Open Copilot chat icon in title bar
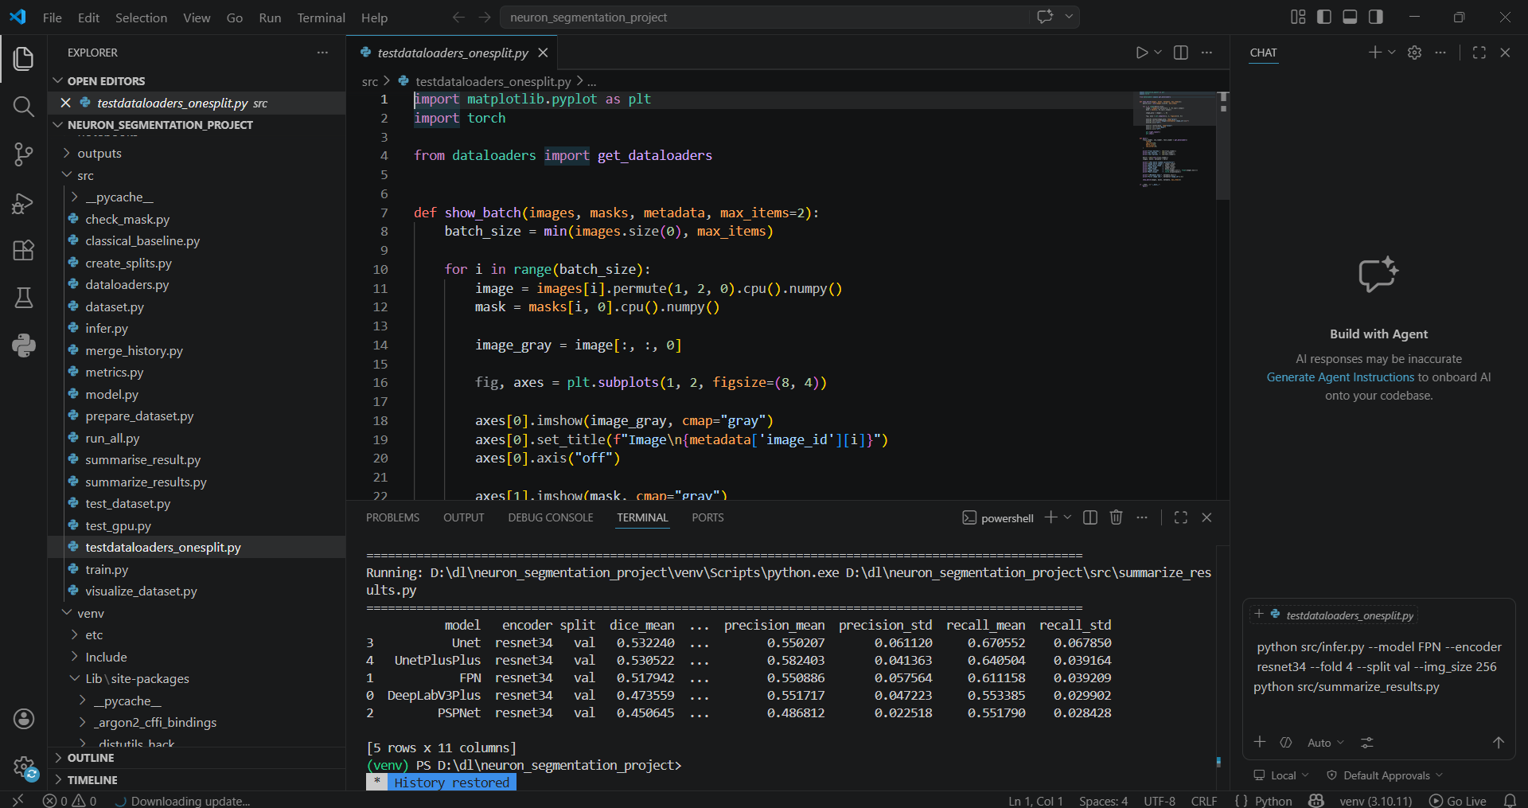 tap(1045, 17)
